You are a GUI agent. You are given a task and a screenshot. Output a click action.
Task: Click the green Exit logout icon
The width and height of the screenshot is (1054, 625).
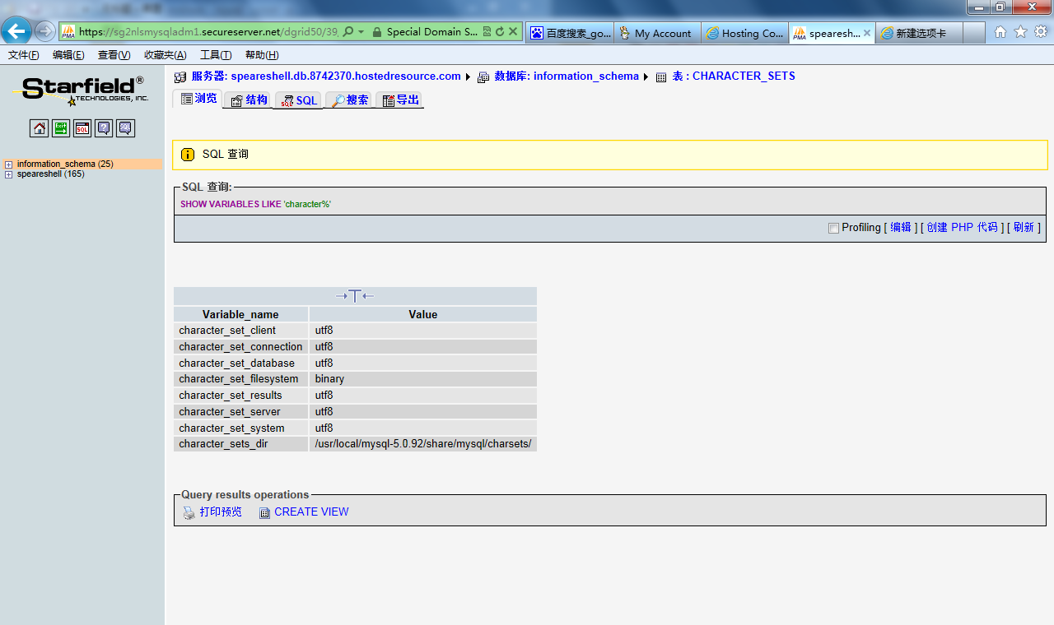tap(61, 128)
